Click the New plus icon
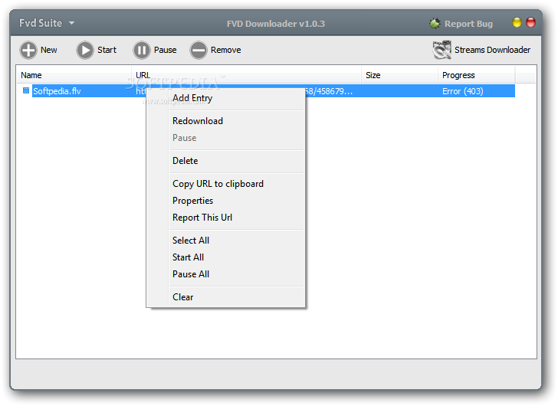558x406 pixels. [x=28, y=50]
